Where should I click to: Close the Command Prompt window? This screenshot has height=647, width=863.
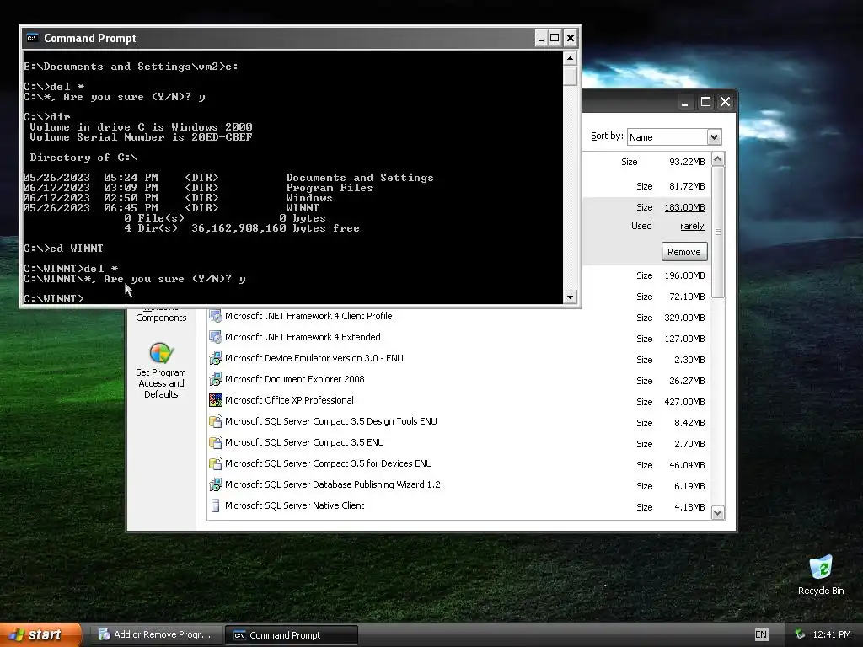571,38
